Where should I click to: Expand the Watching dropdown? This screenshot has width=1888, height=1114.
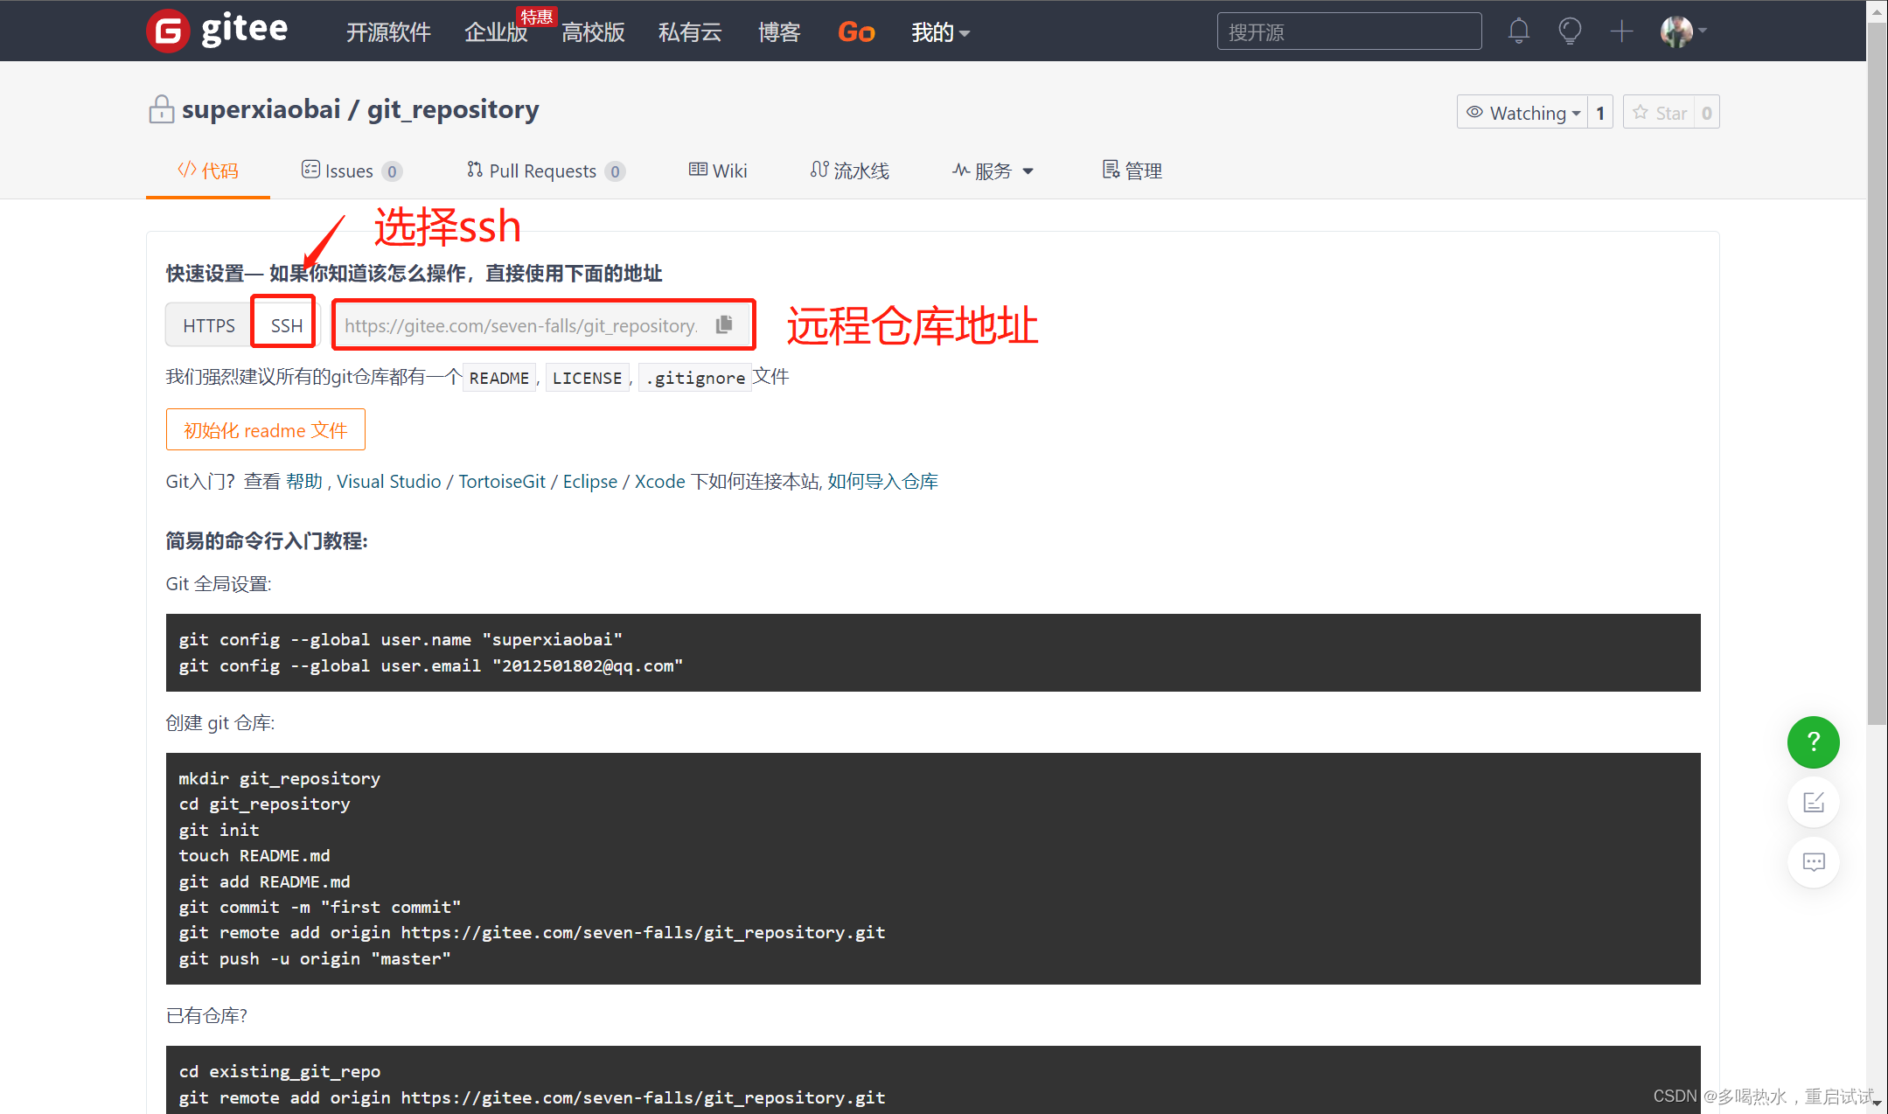pos(1522,113)
